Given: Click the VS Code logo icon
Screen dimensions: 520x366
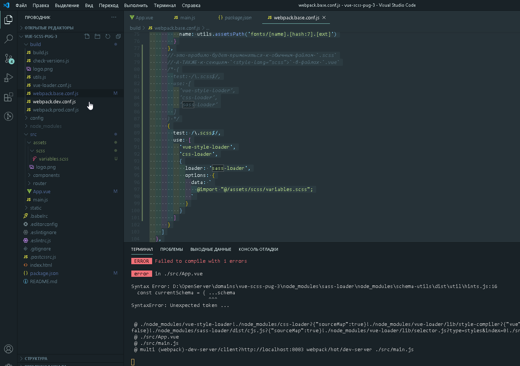Looking at the screenshot, I should coord(6,5).
